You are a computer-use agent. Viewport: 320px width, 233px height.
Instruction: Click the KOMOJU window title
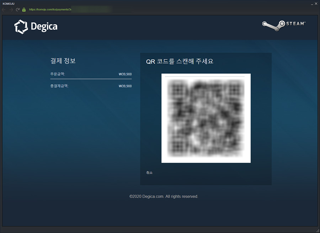(x=9, y=4)
